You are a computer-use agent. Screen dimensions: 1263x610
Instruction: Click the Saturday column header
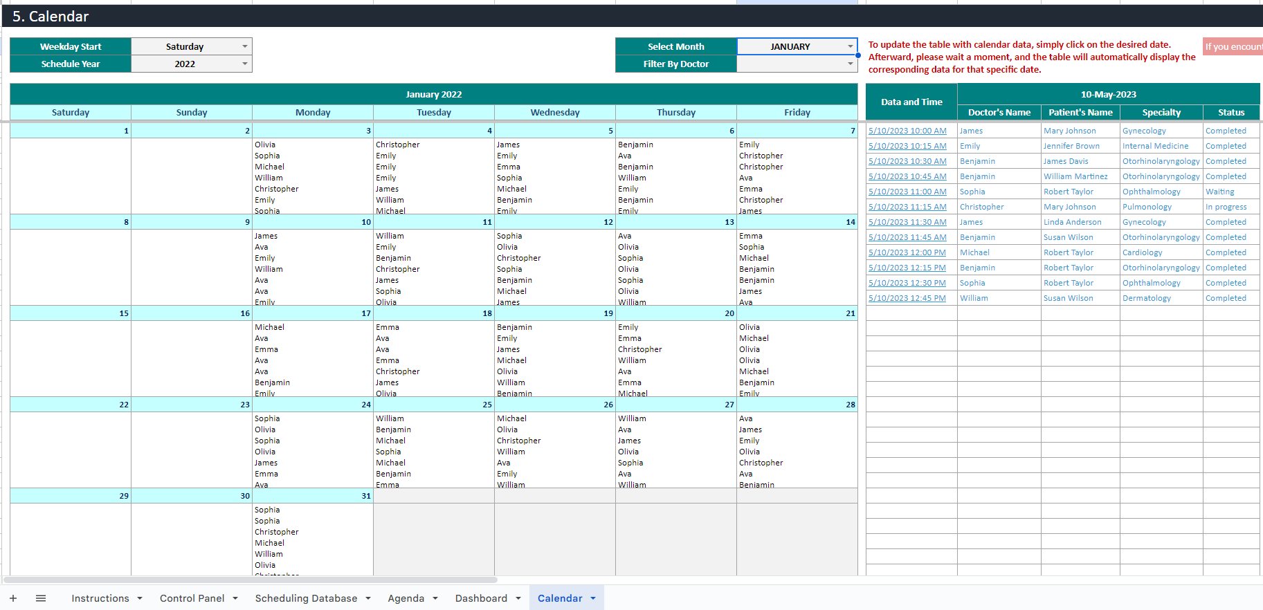coord(71,112)
